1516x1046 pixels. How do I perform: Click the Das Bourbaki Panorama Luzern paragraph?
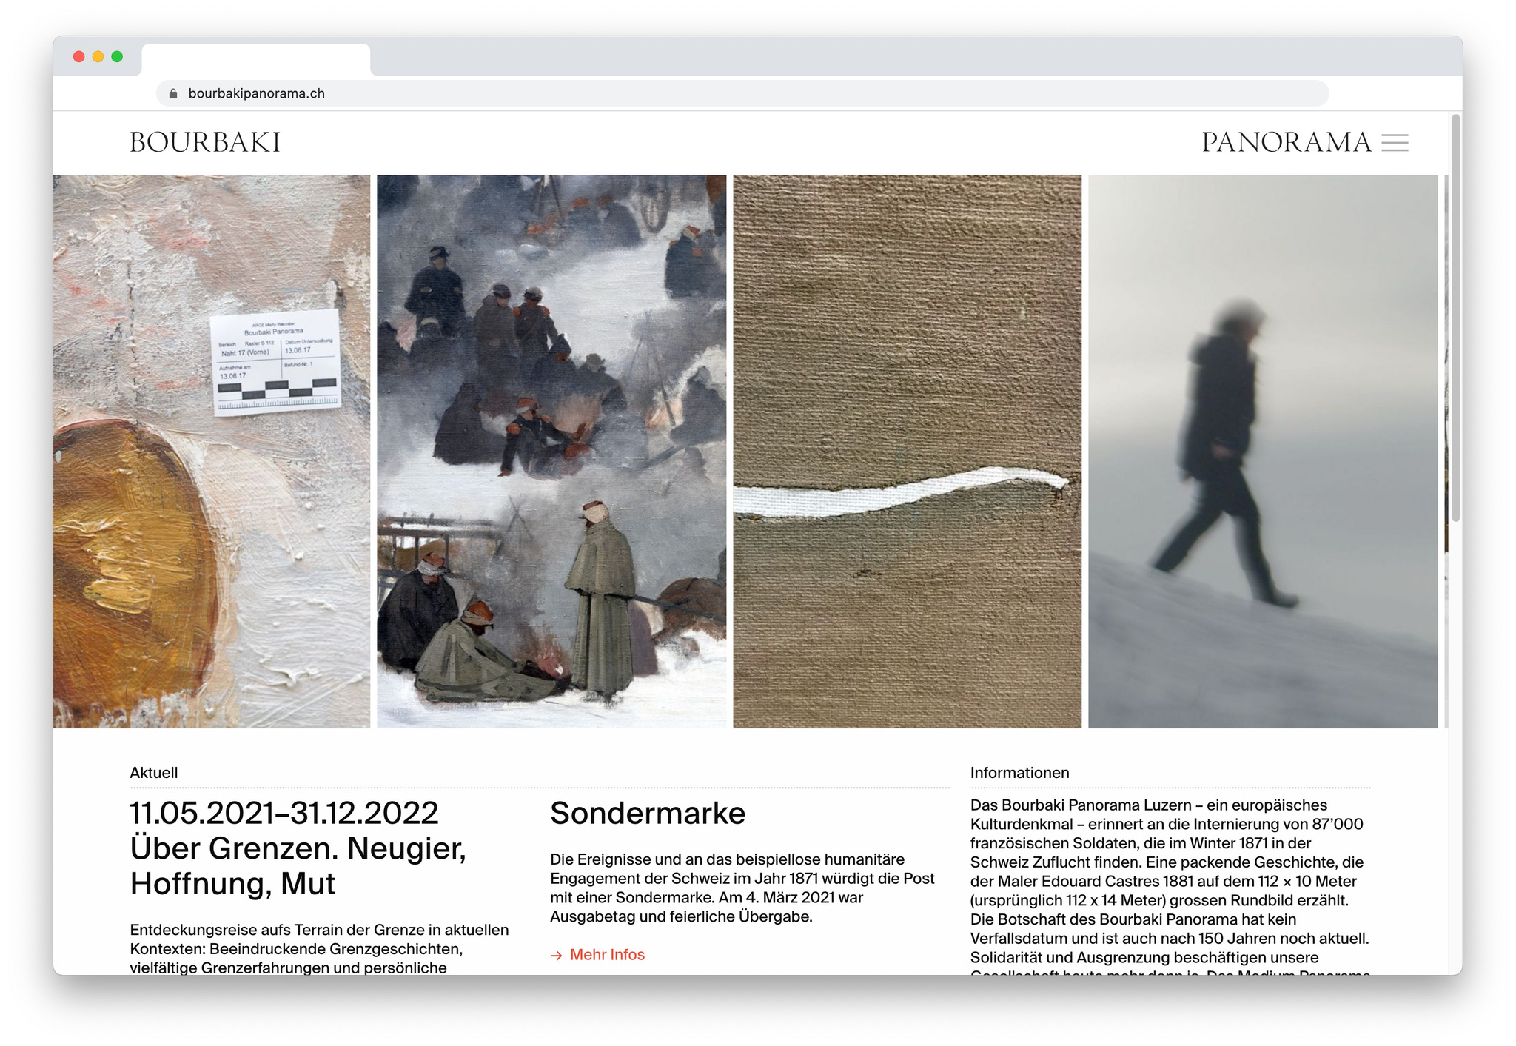pos(1170,885)
